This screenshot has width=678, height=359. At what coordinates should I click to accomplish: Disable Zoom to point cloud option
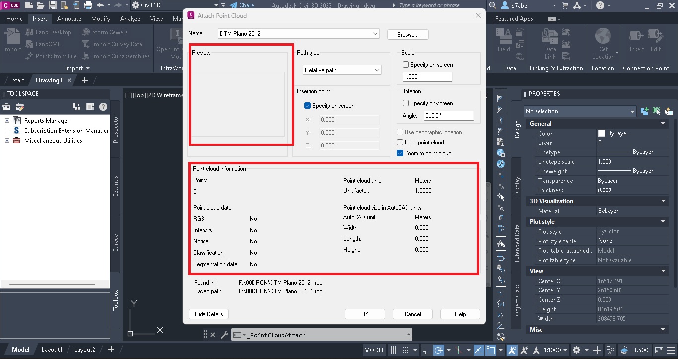click(x=399, y=153)
